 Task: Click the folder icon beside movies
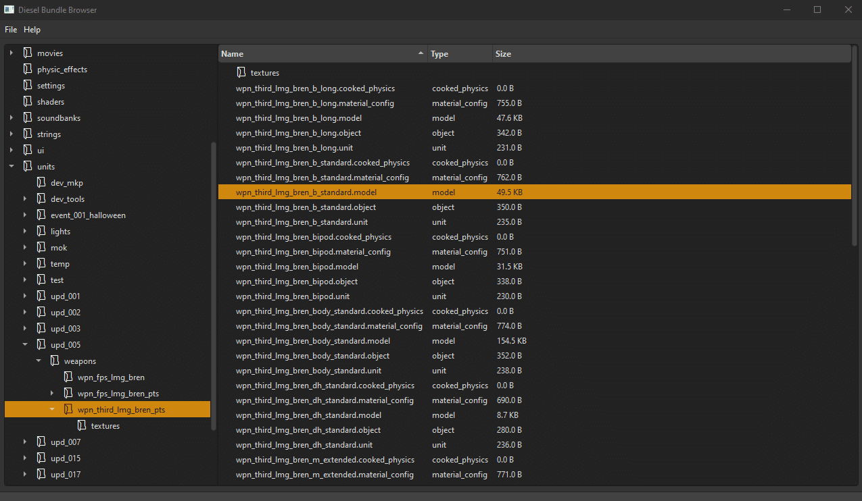[28, 53]
